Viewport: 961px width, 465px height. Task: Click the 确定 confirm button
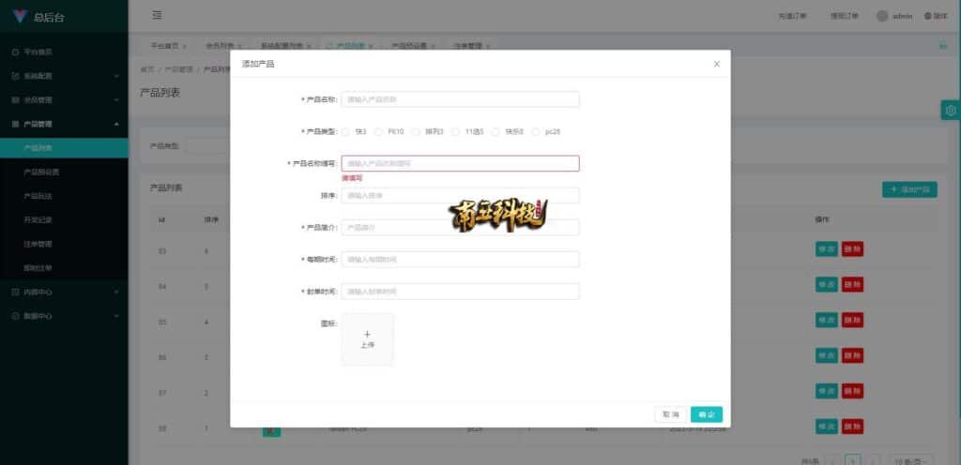tap(706, 414)
